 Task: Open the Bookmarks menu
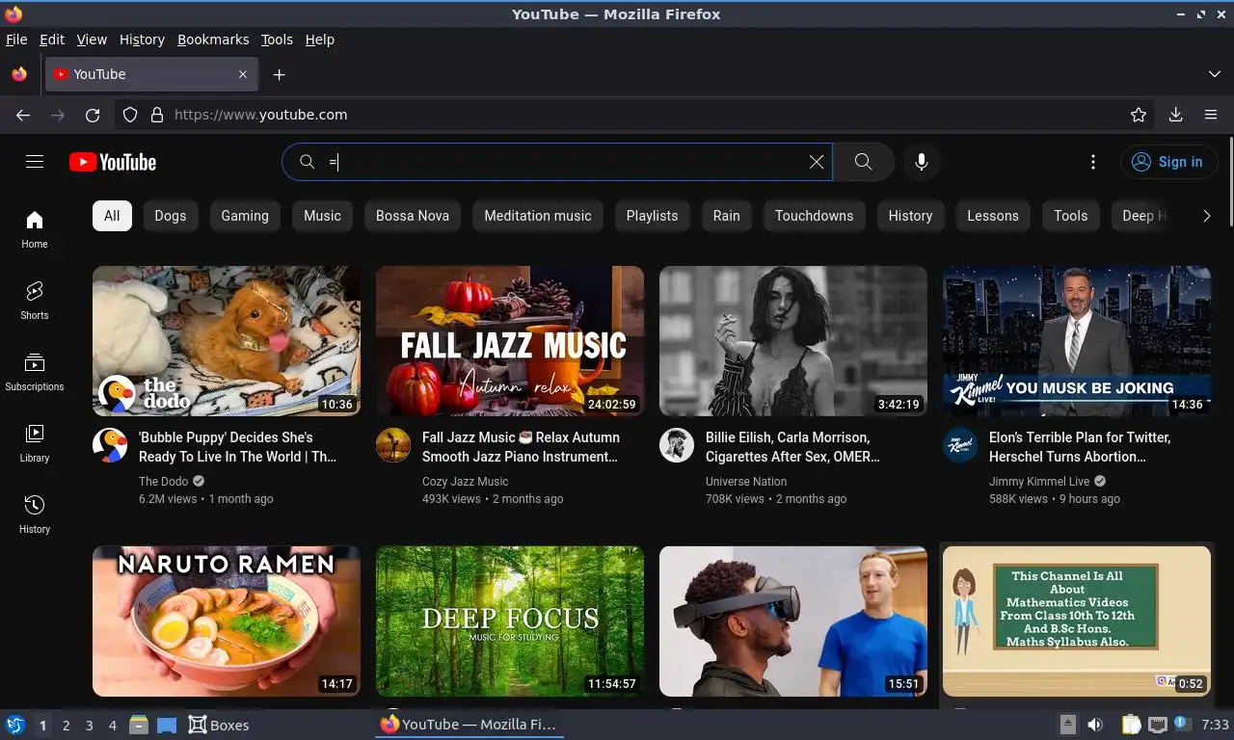tap(213, 40)
